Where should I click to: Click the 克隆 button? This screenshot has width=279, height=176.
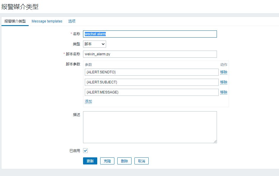coord(107,161)
